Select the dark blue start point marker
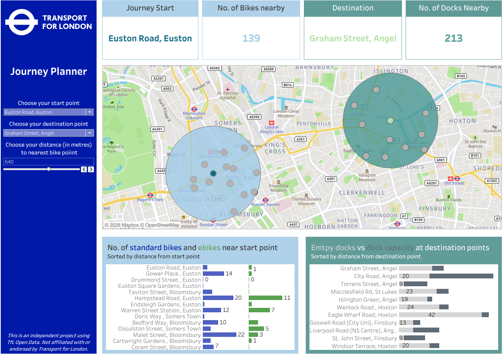Image resolution: width=503 pixels, height=354 pixels. coord(213,173)
